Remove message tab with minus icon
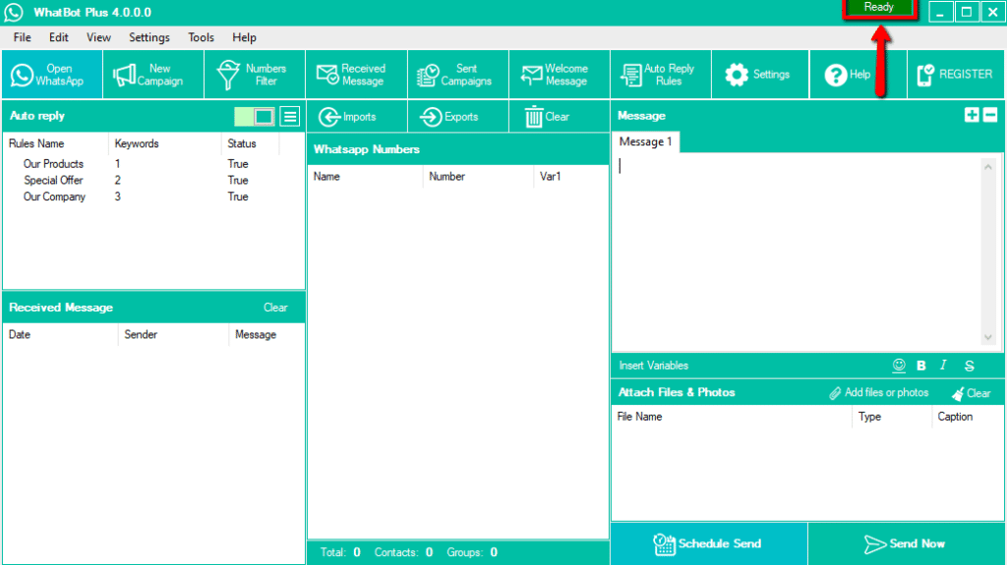 (990, 115)
